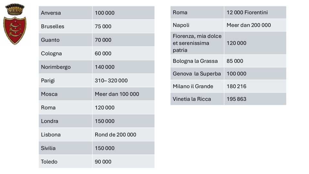The width and height of the screenshot is (309, 174).
Task: Select the 'Genova la Superba' cell
Action: 197,74
